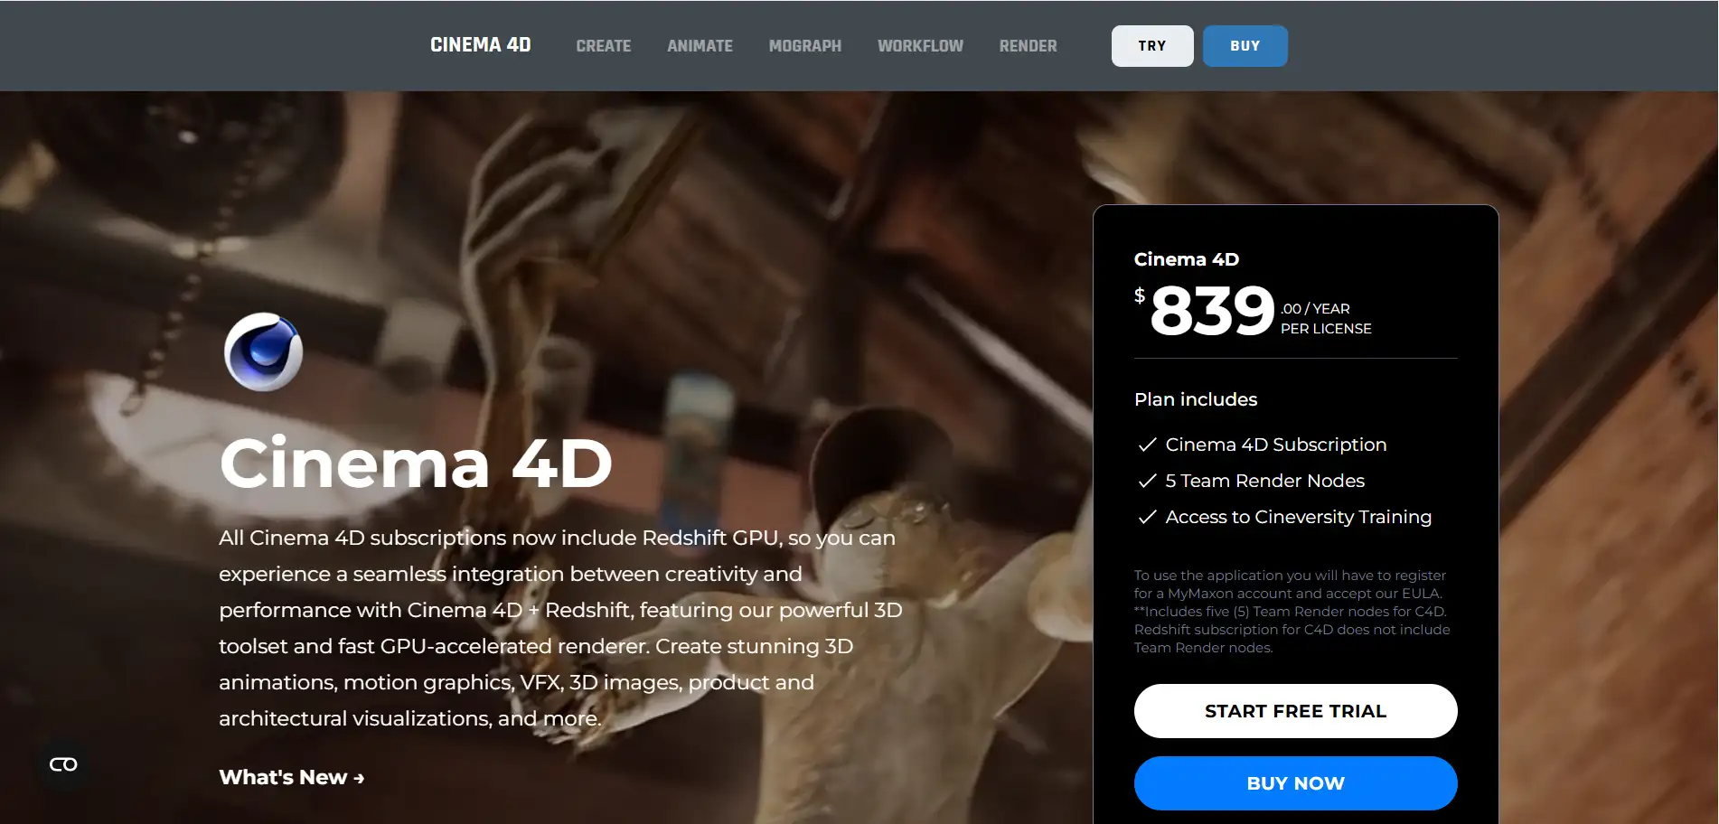Open the MOGRAPH menu item

[805, 46]
